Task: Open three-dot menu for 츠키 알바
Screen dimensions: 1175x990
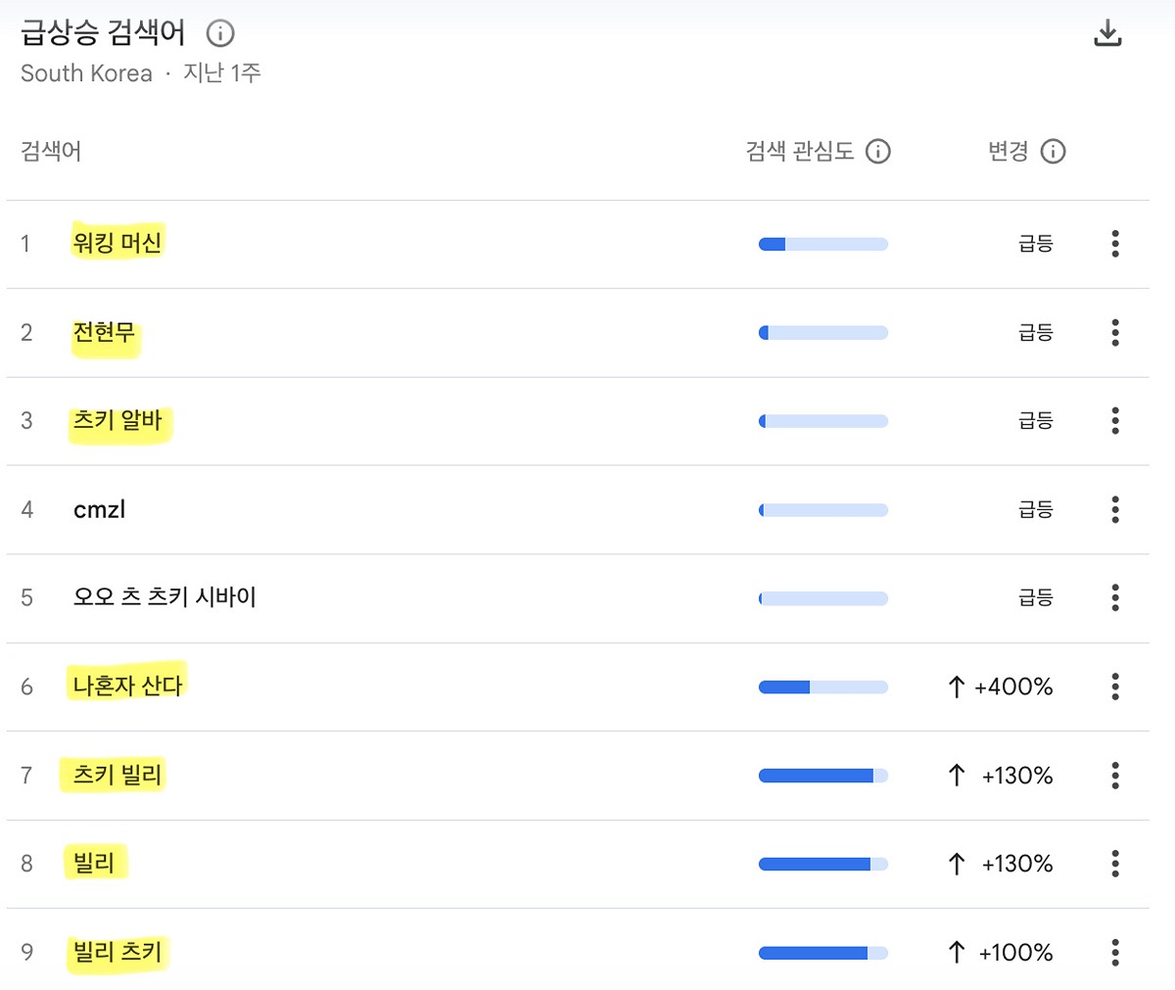Action: coord(1114,421)
